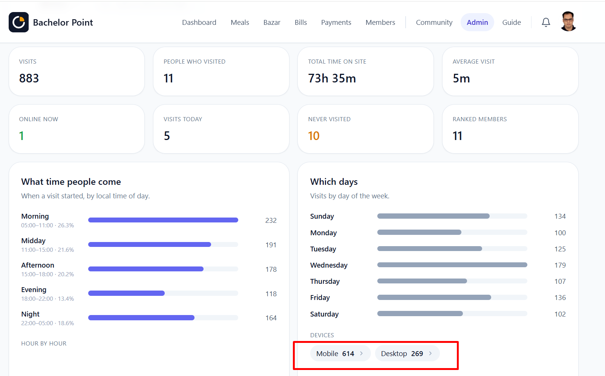Navigate to Payments
This screenshot has width=605, height=376.
[x=336, y=22]
